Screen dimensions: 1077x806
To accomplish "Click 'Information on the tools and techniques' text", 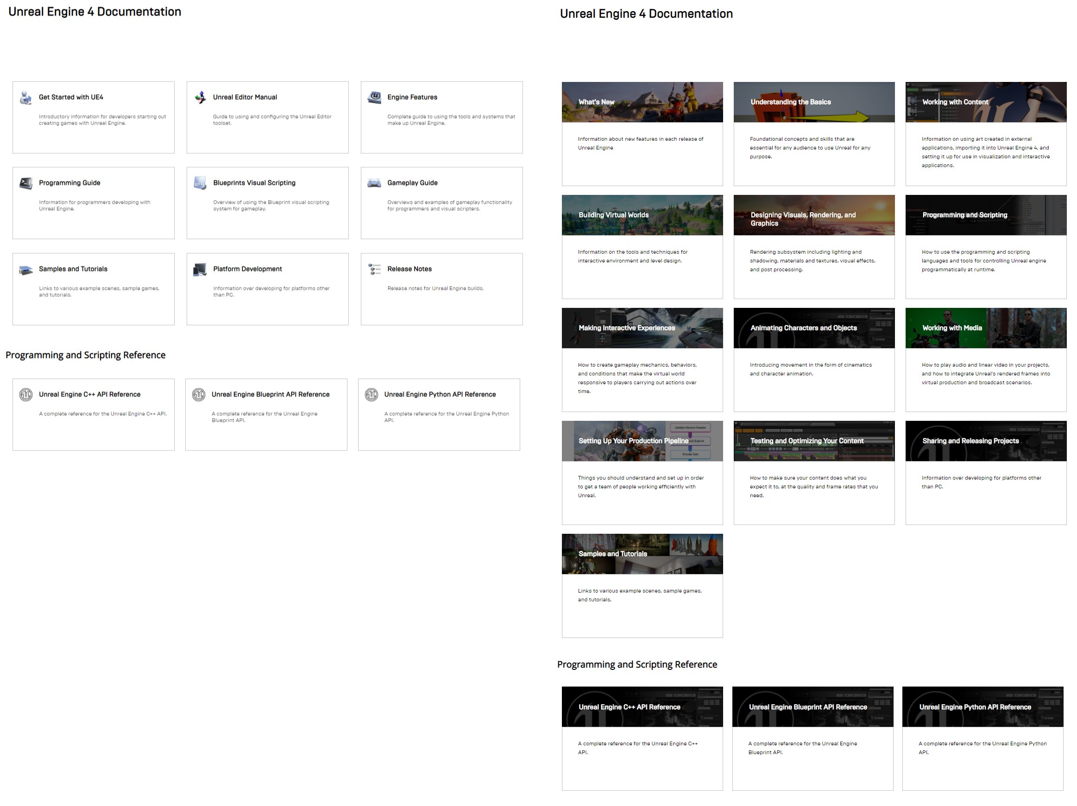I will pyautogui.click(x=632, y=256).
